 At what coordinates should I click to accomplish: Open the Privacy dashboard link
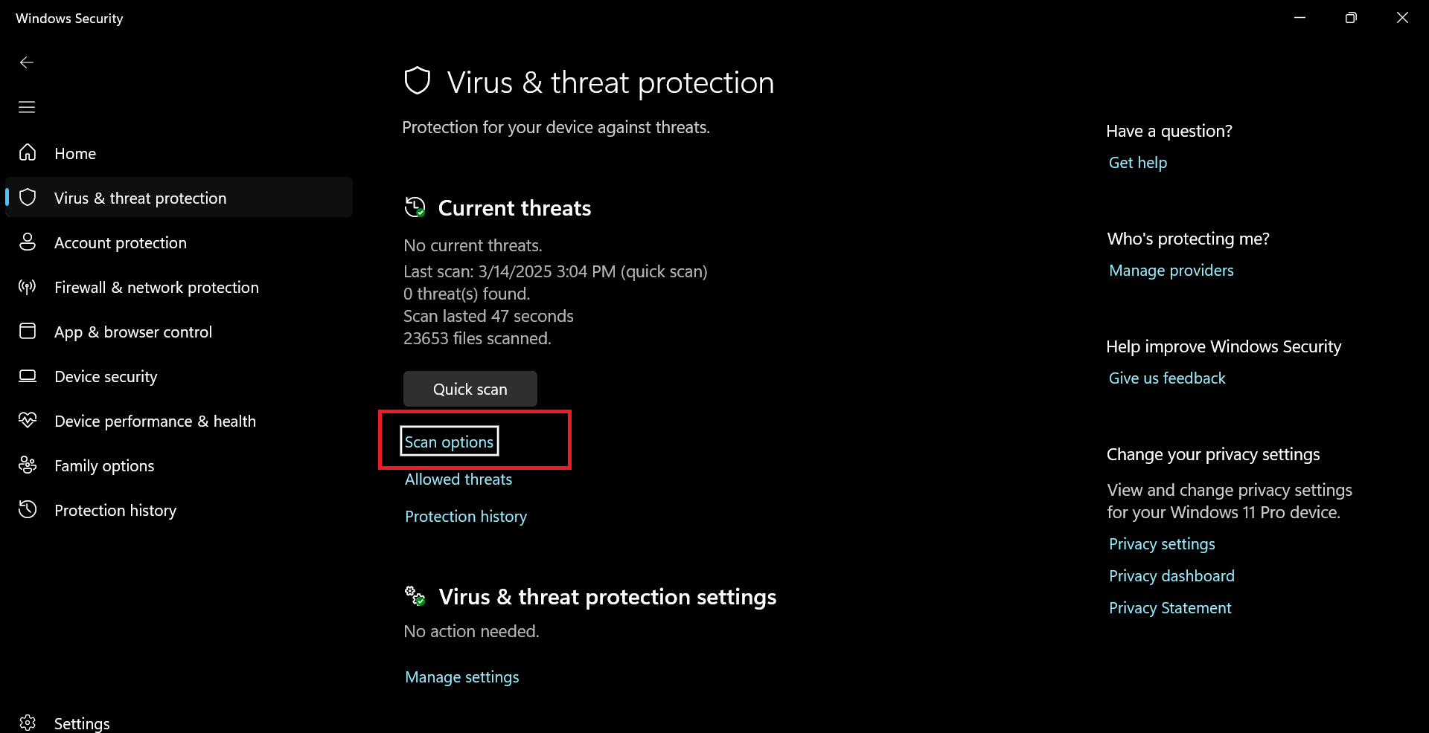[1171, 576]
